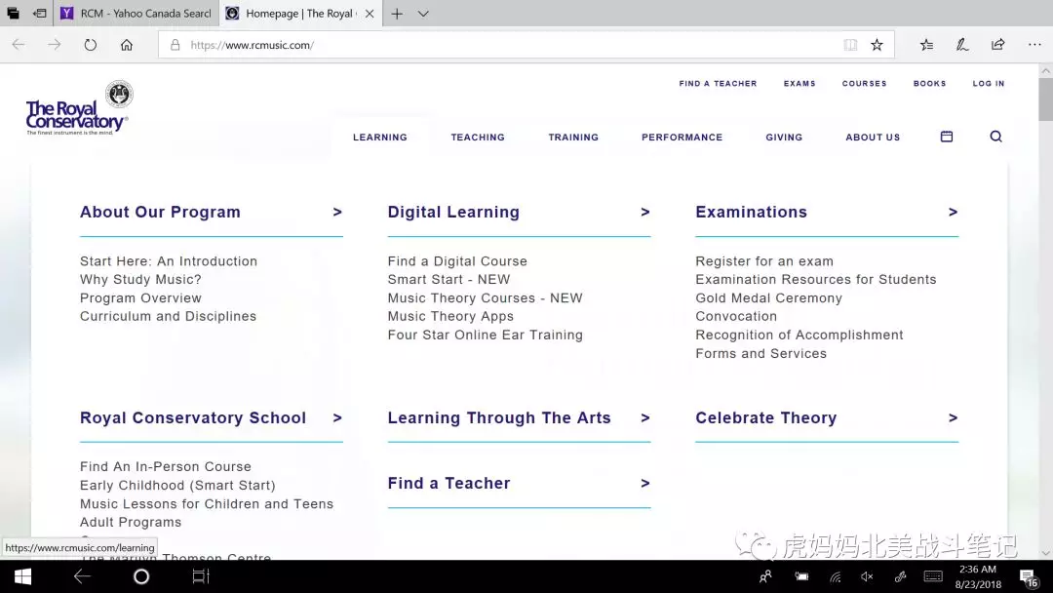Add page to favorites star icon
This screenshot has width=1053, height=593.
877,45
